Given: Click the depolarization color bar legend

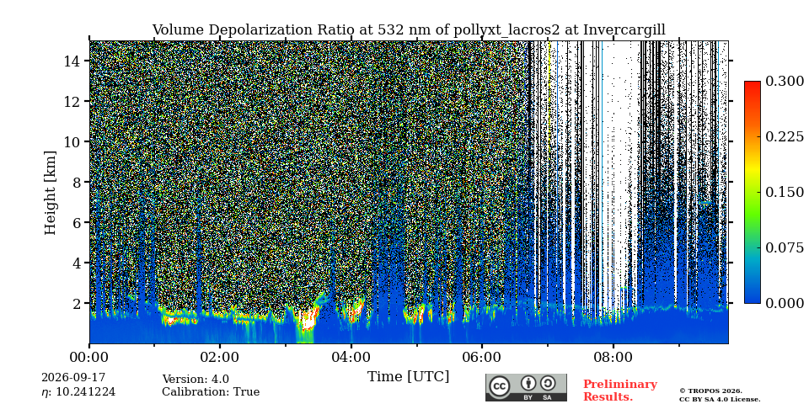Looking at the screenshot, I should [x=753, y=192].
